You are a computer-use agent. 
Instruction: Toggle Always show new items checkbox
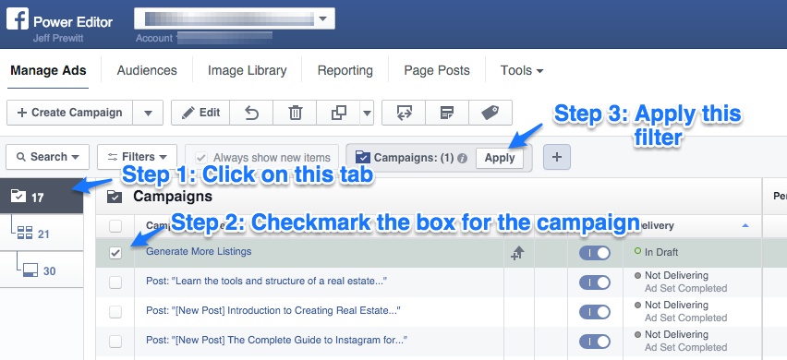(x=201, y=158)
